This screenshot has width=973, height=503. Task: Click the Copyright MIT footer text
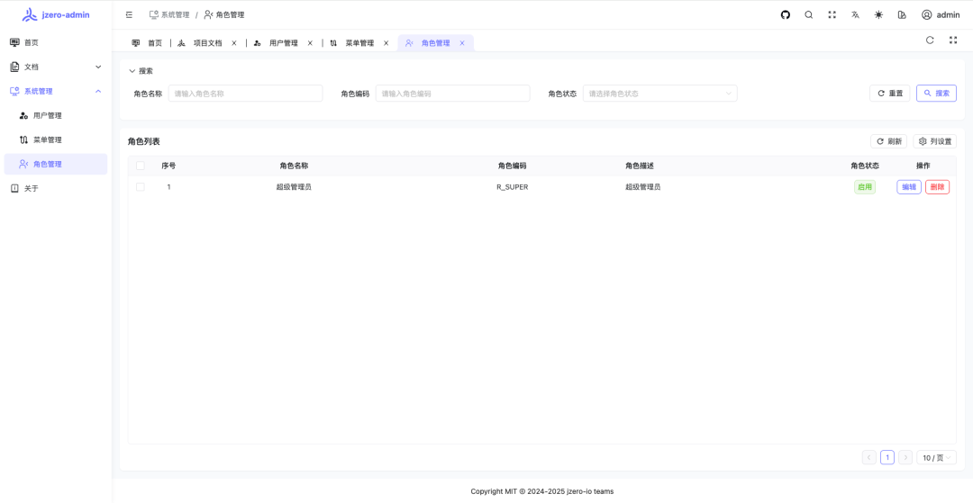tap(541, 491)
